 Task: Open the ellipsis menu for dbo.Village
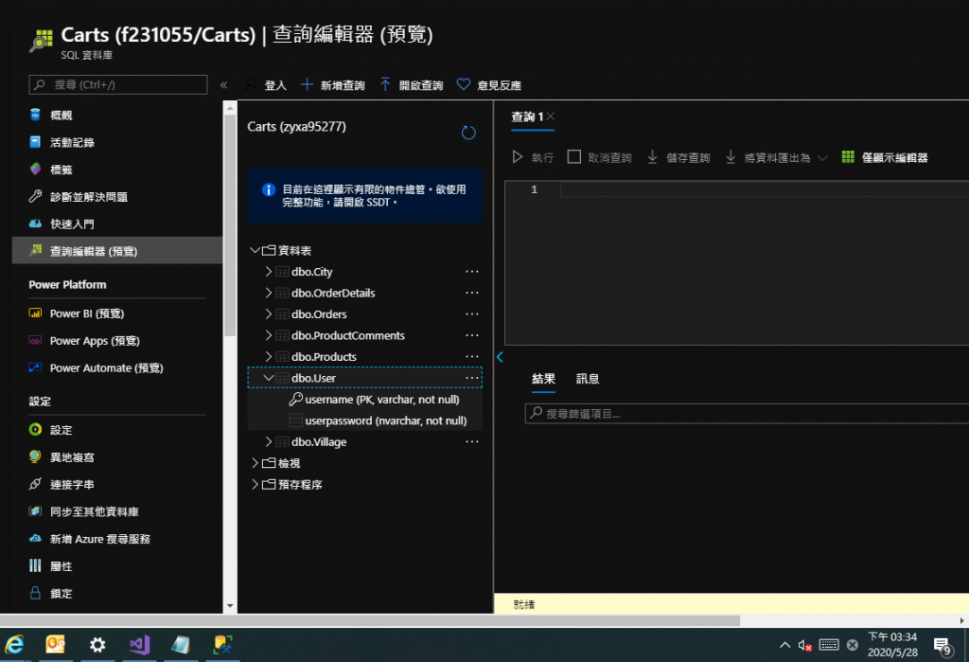(x=472, y=441)
